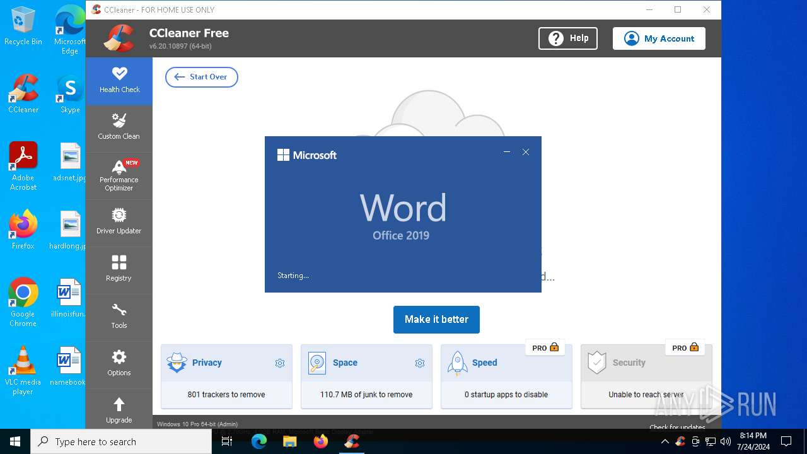Click 0 startup apps to disable text
This screenshot has width=807, height=454.
pos(506,395)
